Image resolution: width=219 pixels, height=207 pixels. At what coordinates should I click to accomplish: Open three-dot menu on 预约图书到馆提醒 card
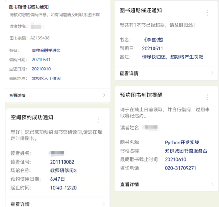(208, 97)
